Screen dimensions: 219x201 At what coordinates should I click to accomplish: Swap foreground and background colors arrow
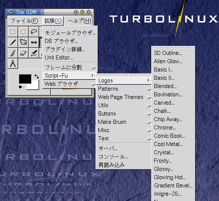coord(36,76)
